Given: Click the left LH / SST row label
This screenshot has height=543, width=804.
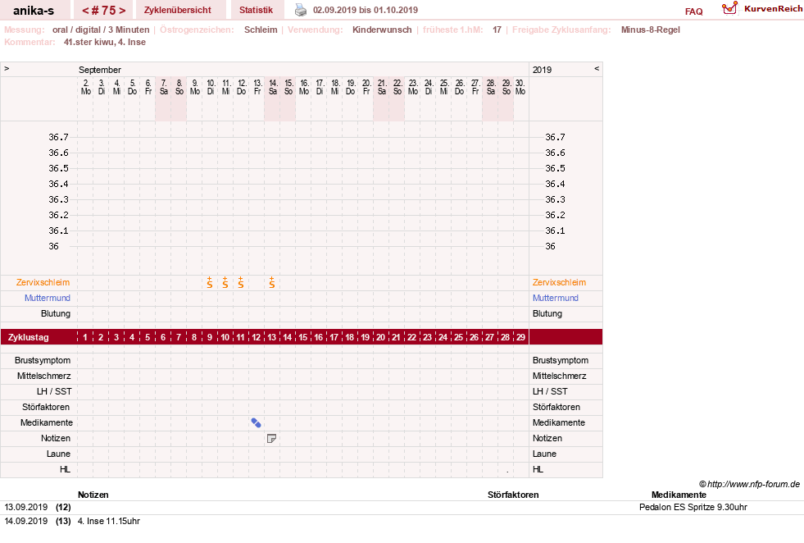Looking at the screenshot, I should click(x=54, y=391).
